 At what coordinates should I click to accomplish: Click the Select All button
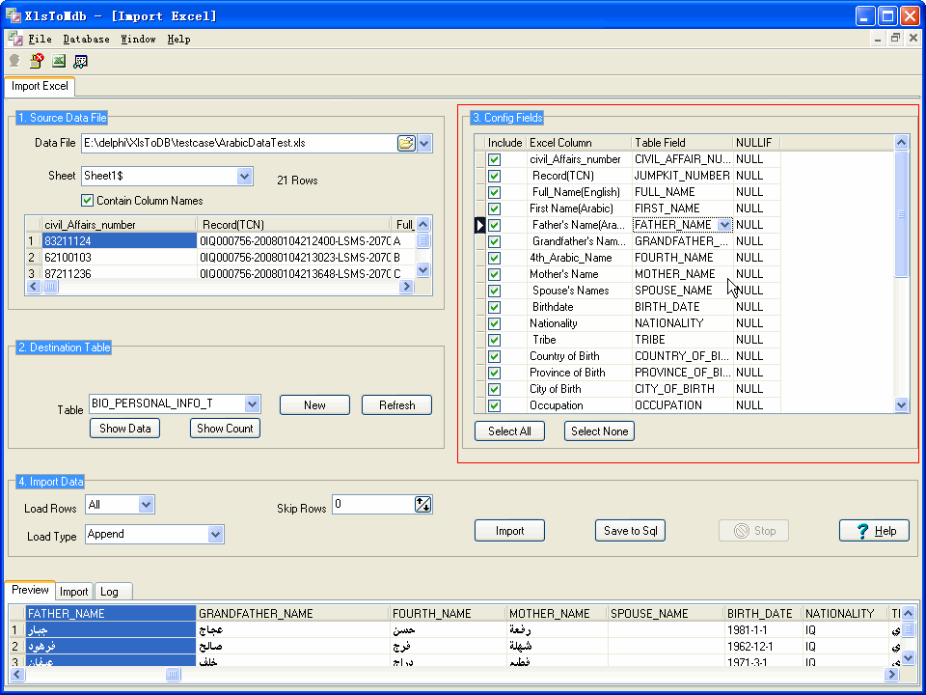coord(509,431)
